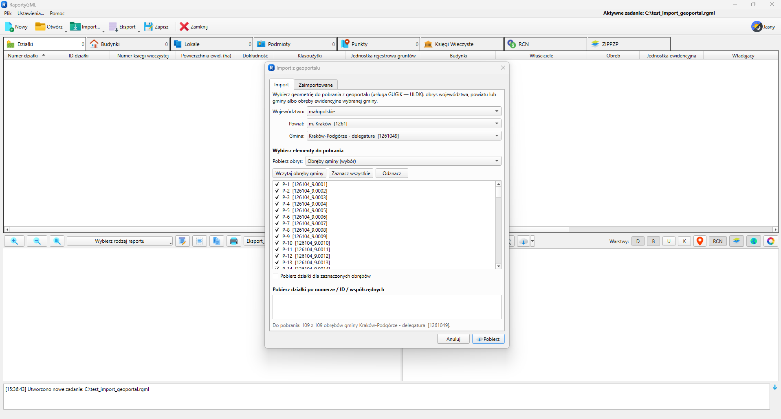Select the Budynki tab
Viewport: 781px width, 419px height.
pos(129,44)
